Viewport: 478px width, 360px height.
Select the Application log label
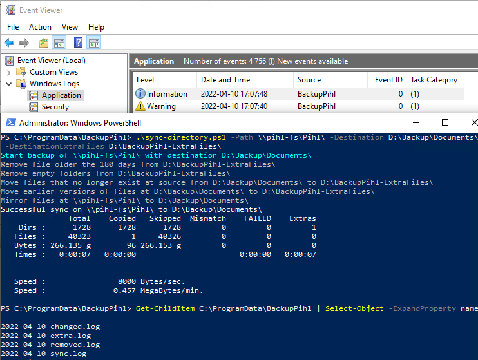pos(61,95)
